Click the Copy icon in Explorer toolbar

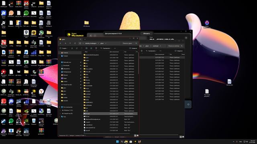tap(77, 48)
